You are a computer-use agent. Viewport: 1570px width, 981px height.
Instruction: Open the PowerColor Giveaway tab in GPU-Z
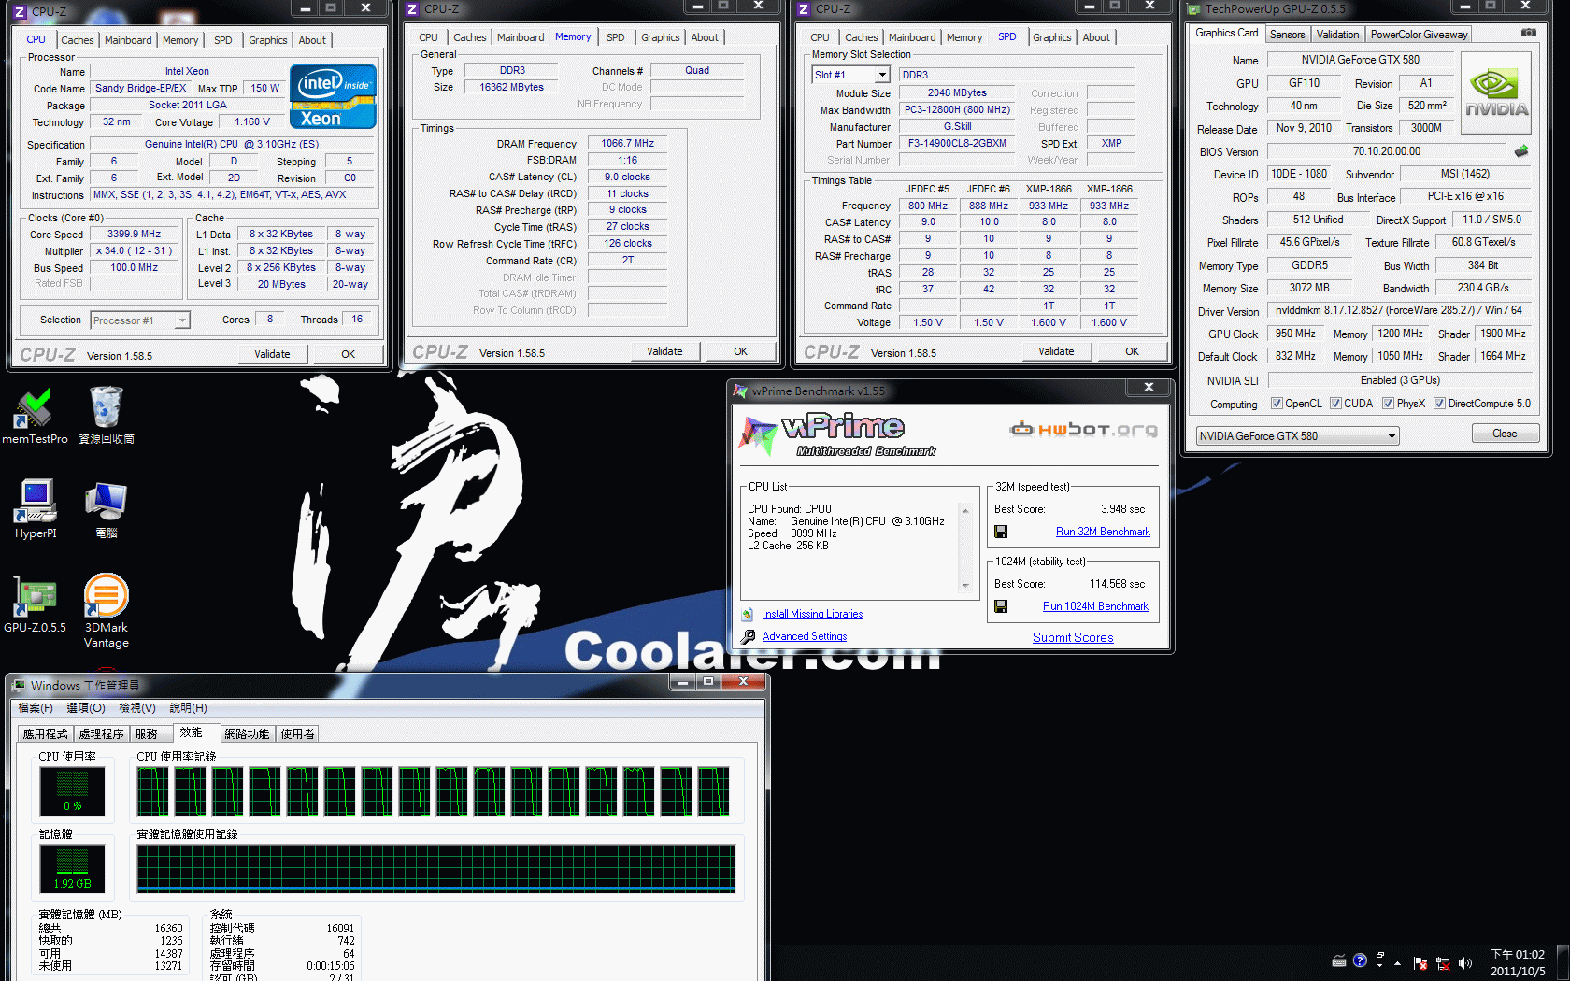[1419, 35]
